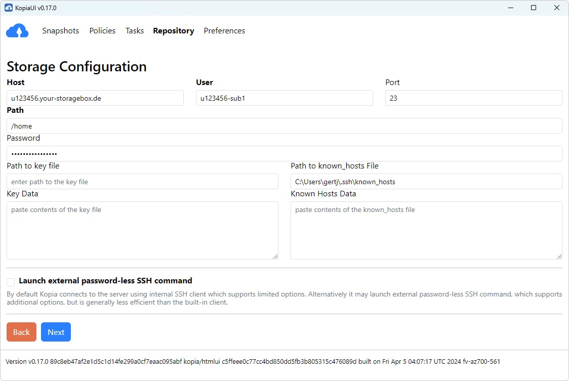Open the Snapshots tab
Screen dimensions: 569x381
coord(61,31)
